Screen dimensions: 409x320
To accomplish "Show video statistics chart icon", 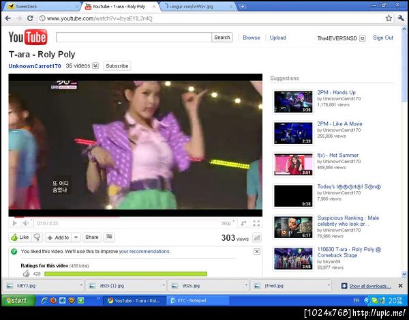I will pos(257,237).
